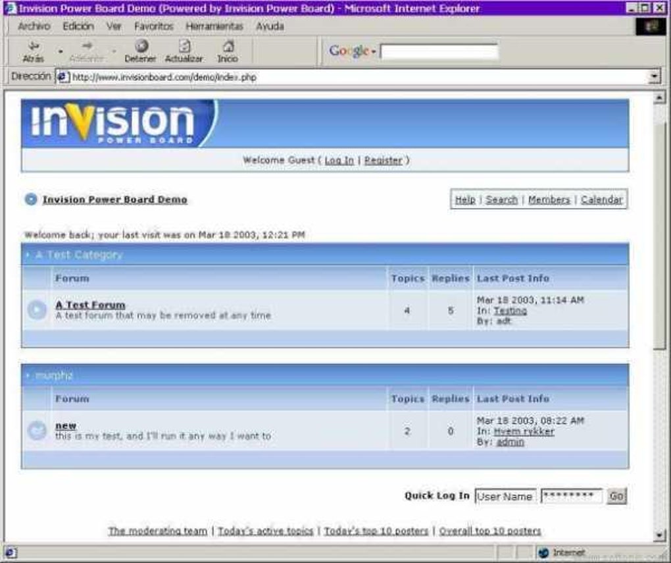Open Today's active topics link
Image resolution: width=671 pixels, height=563 pixels.
[266, 531]
